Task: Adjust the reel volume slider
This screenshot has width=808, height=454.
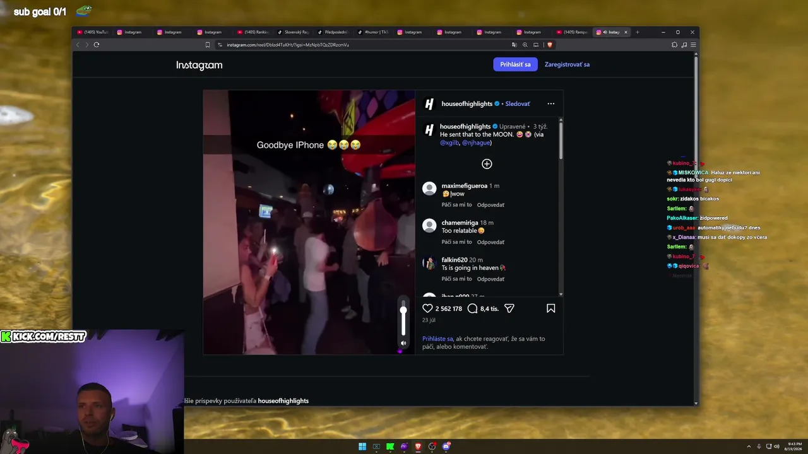Action: (403, 318)
